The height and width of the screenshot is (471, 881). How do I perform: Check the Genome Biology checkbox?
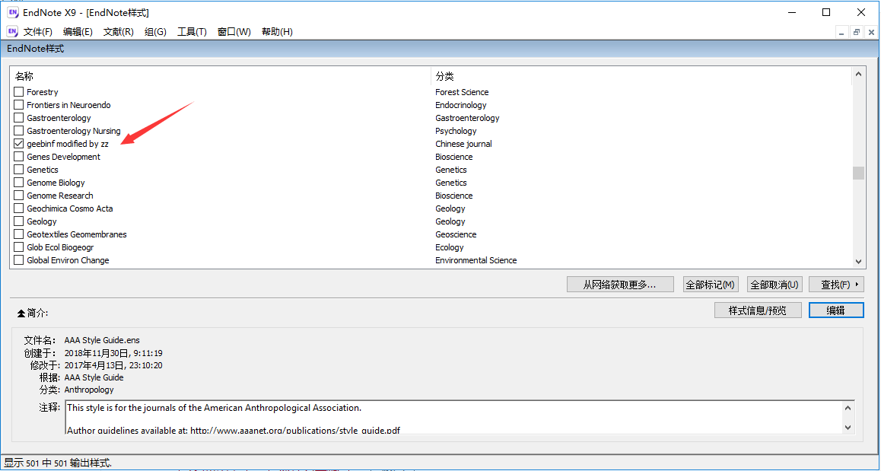point(18,183)
